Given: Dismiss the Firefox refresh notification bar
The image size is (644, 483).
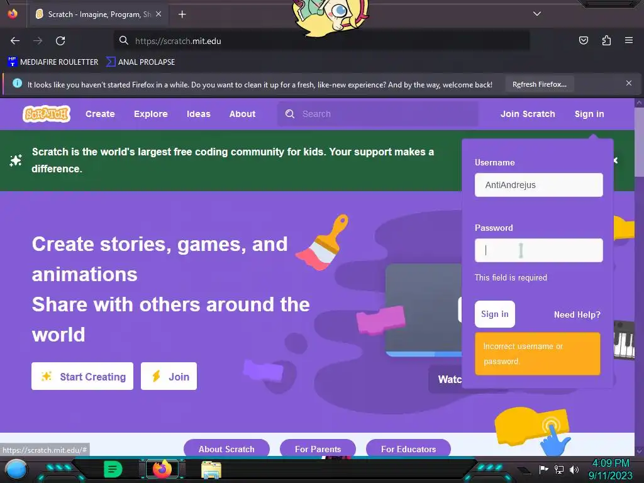Looking at the screenshot, I should point(628,83).
